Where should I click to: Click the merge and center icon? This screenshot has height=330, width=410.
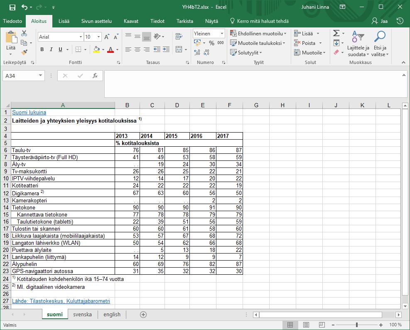(179, 49)
